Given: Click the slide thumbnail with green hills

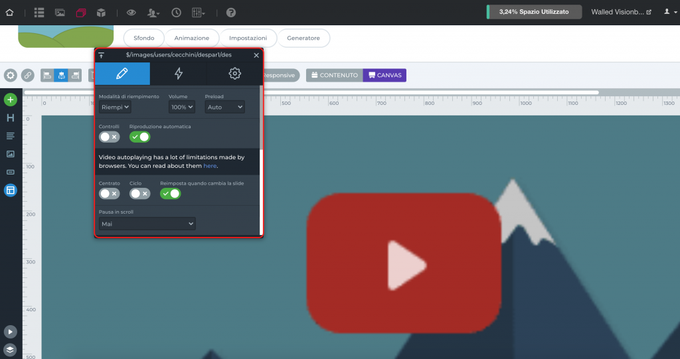Looking at the screenshot, I should tap(66, 36).
